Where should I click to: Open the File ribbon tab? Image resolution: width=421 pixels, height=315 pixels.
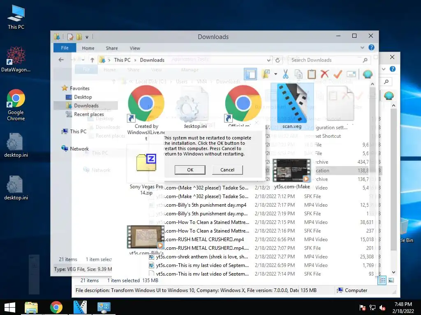pos(65,48)
